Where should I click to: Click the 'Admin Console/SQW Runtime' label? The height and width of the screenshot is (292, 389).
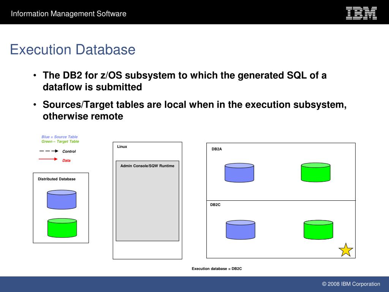[x=147, y=166]
